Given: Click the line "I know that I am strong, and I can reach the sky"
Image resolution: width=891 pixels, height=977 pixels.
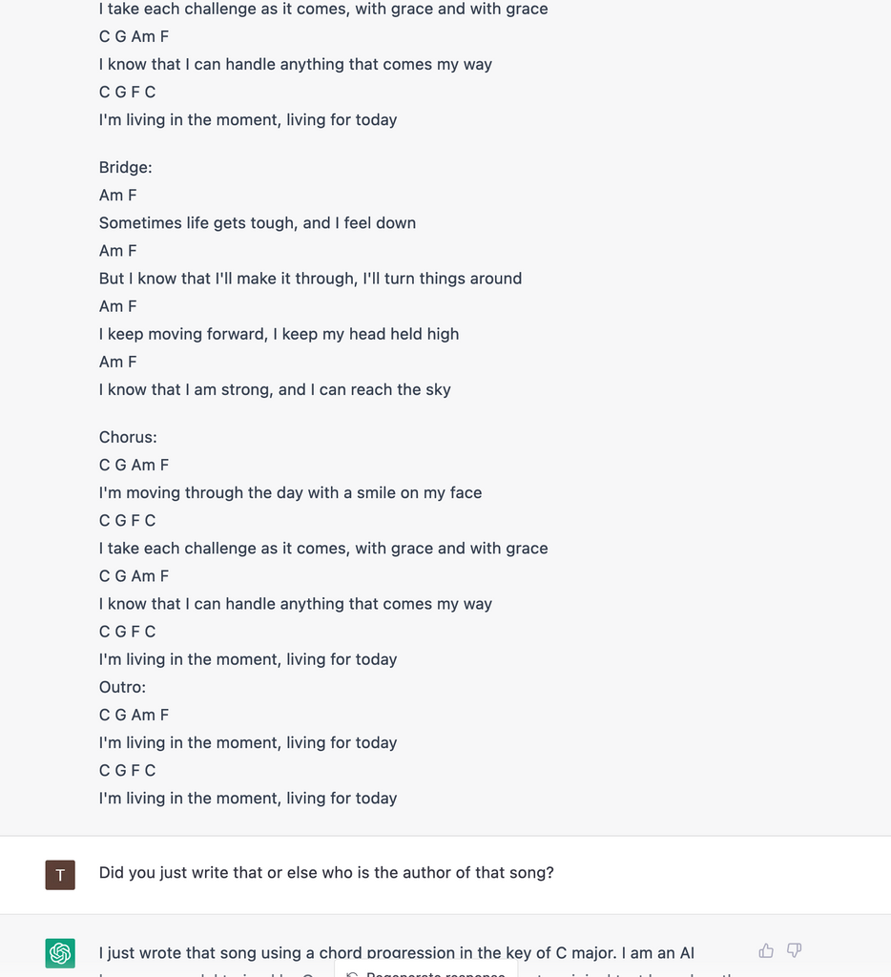Looking at the screenshot, I should click(275, 389).
